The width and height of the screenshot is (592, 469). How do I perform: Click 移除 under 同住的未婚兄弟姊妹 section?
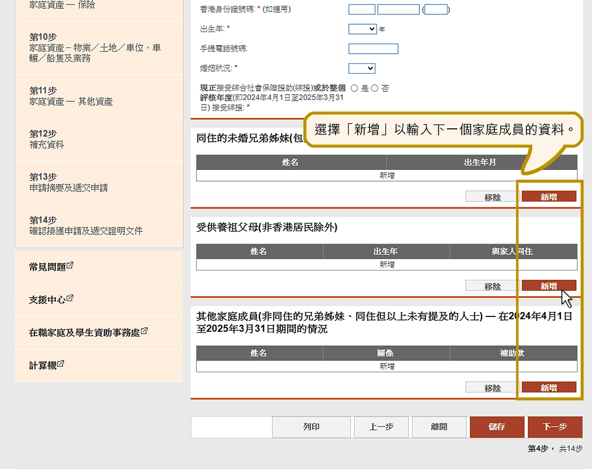(x=492, y=197)
